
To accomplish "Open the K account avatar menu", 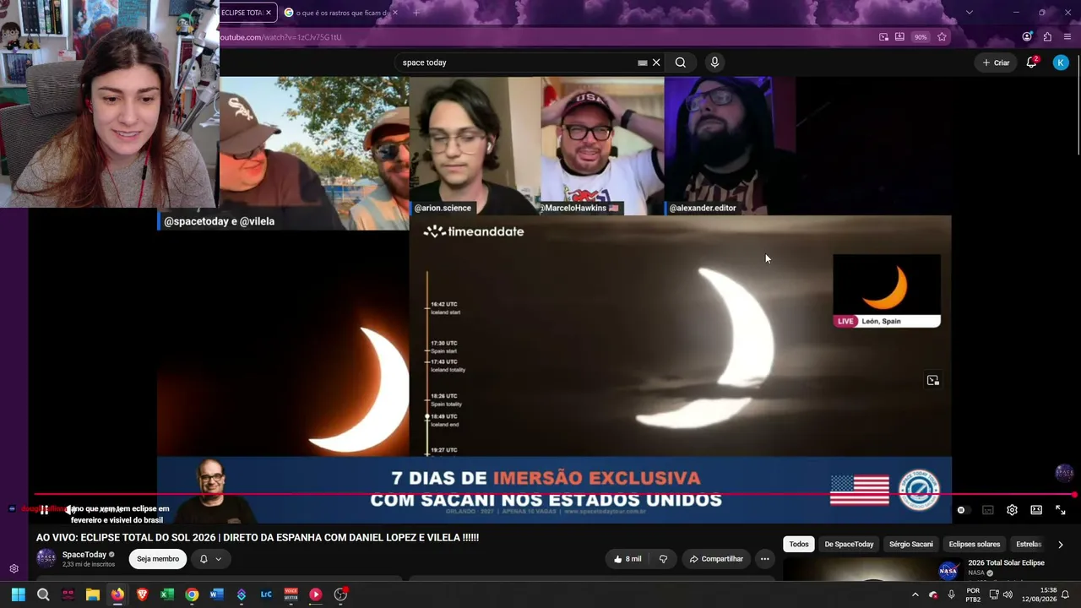I will click(1061, 62).
